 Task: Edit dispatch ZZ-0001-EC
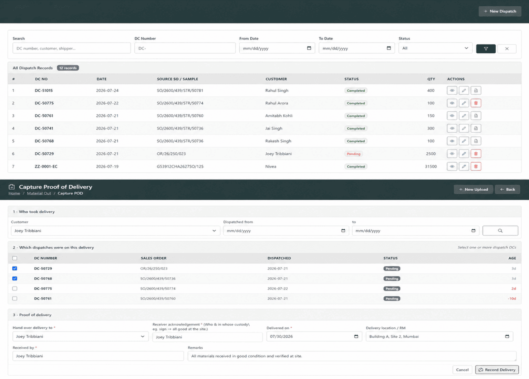pos(464,166)
